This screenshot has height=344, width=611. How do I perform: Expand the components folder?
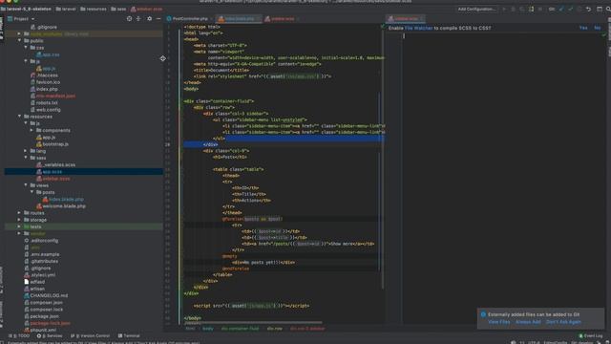pyautogui.click(x=32, y=130)
